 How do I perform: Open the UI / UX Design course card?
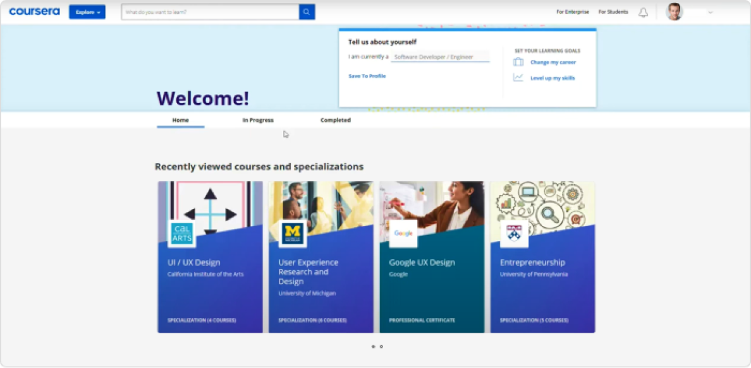(x=211, y=257)
